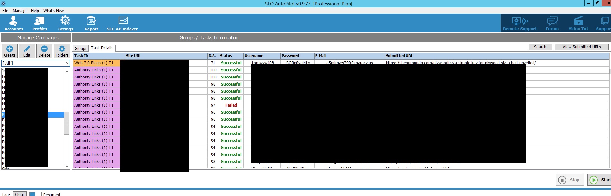This screenshot has height=196, width=611.
Task: Select the D.A. 31 cell
Action: [213, 63]
